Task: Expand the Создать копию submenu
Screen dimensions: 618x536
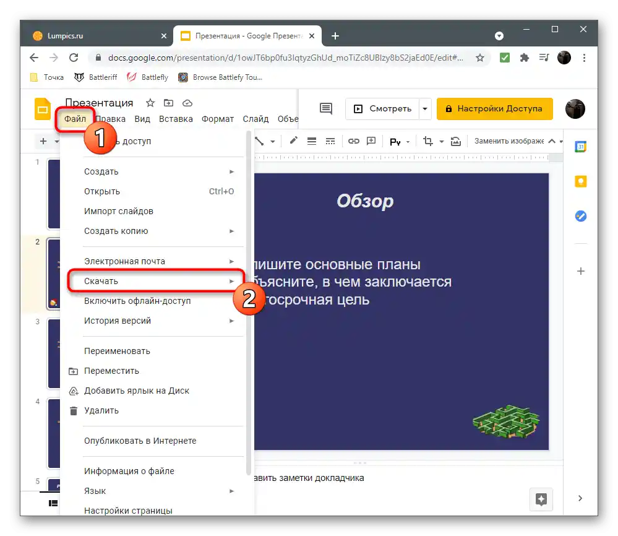Action: point(232,231)
